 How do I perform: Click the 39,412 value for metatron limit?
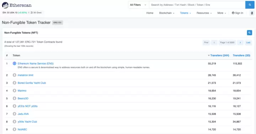236,75
